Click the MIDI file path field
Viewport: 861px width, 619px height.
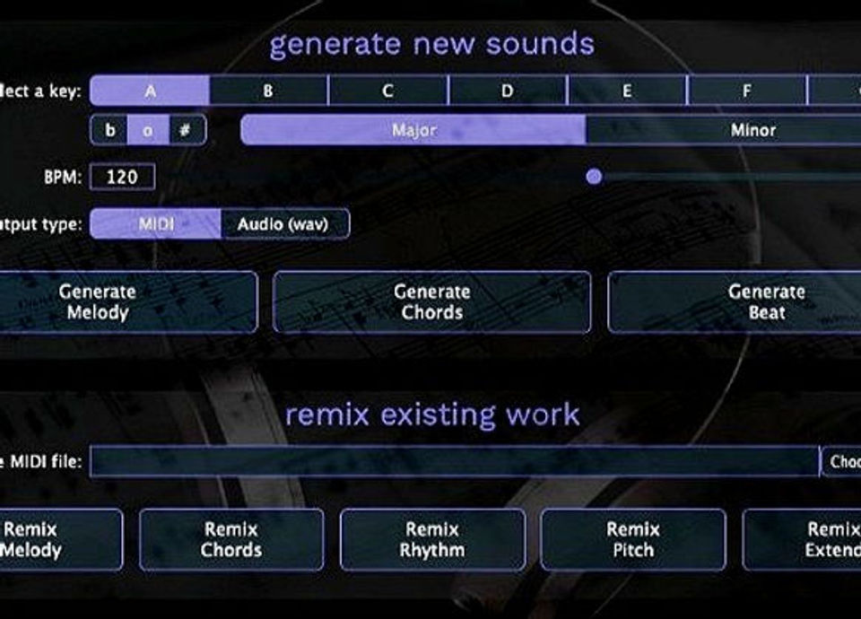[x=455, y=461]
